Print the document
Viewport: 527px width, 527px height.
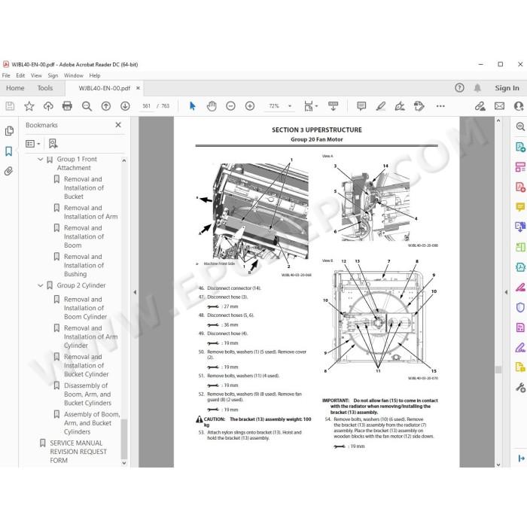[67, 106]
